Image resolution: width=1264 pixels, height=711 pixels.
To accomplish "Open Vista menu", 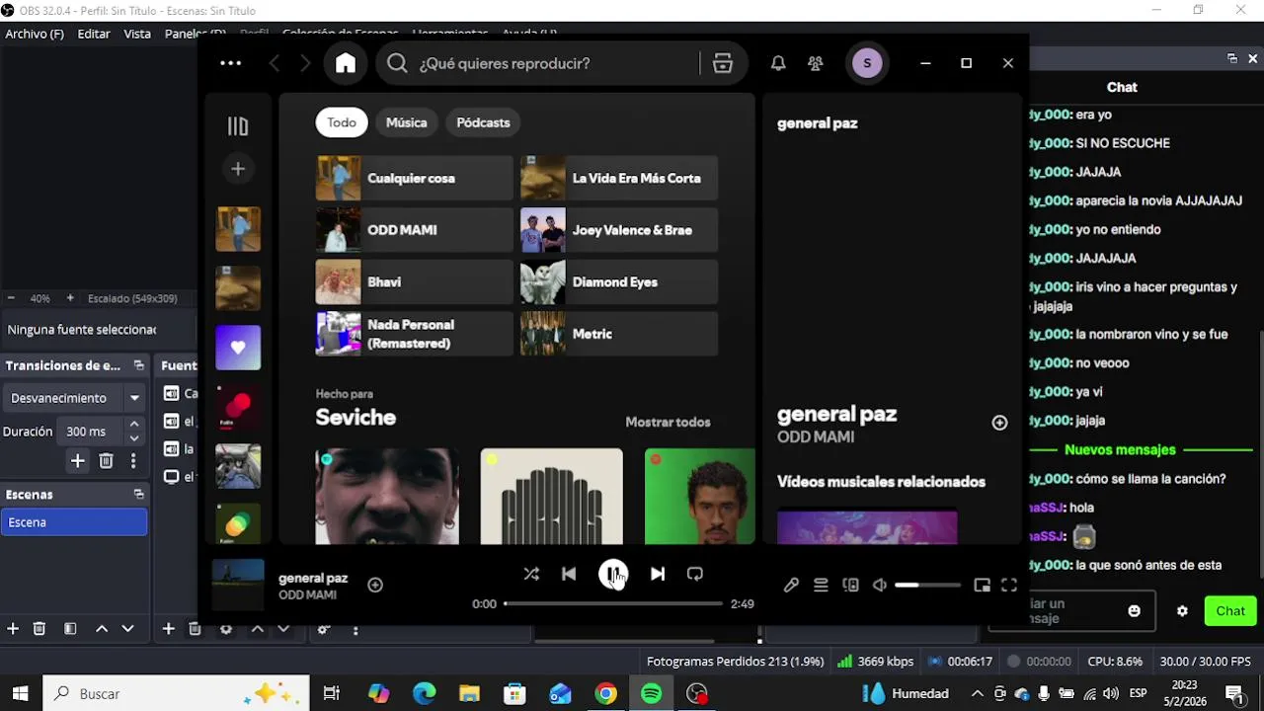I will 137,34.
